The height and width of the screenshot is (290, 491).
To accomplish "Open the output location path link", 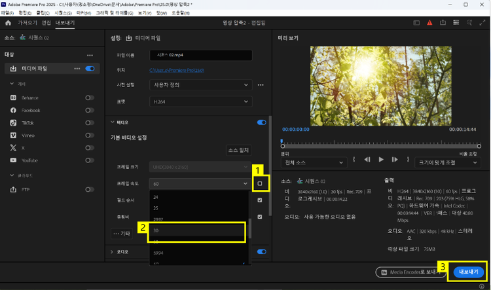I will click(177, 70).
